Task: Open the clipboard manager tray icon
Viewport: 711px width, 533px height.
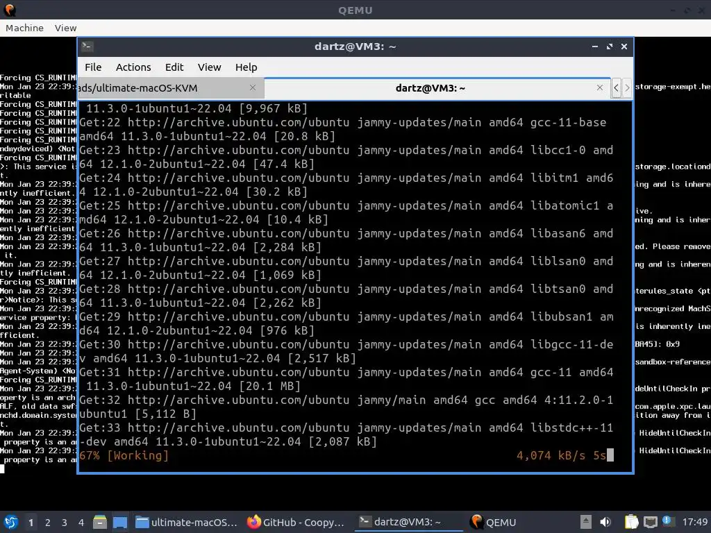Action: click(x=631, y=522)
